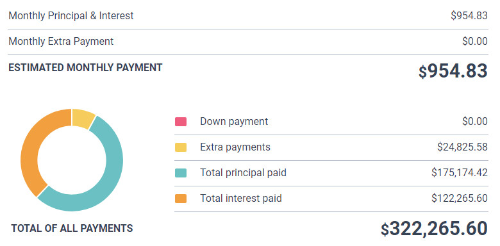
Task: Click the yellow Extra payments legend swatch
Action: (x=181, y=147)
